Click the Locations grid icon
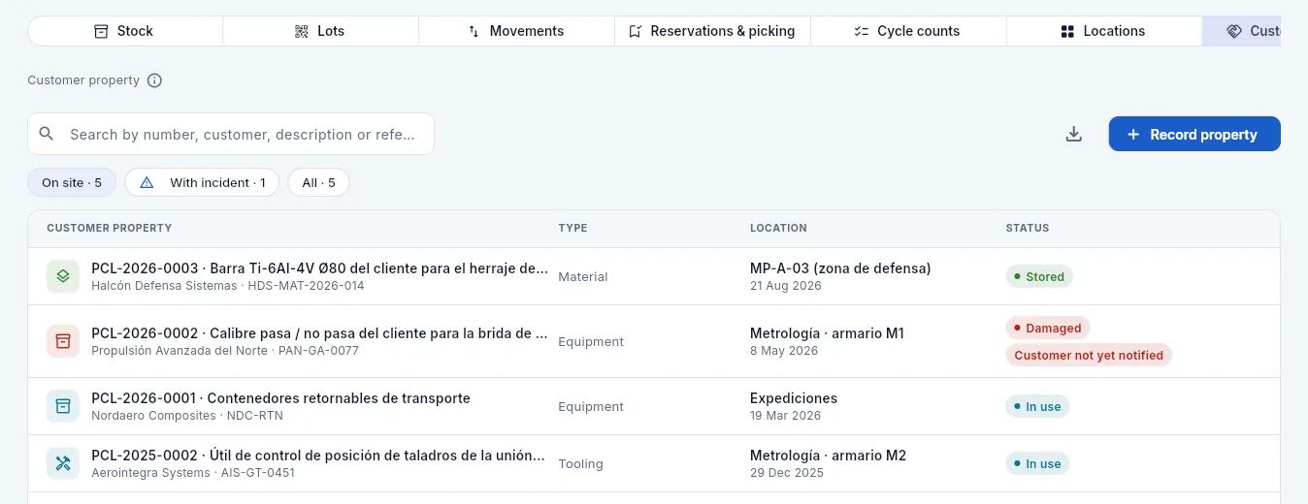The image size is (1308, 504). click(1067, 31)
